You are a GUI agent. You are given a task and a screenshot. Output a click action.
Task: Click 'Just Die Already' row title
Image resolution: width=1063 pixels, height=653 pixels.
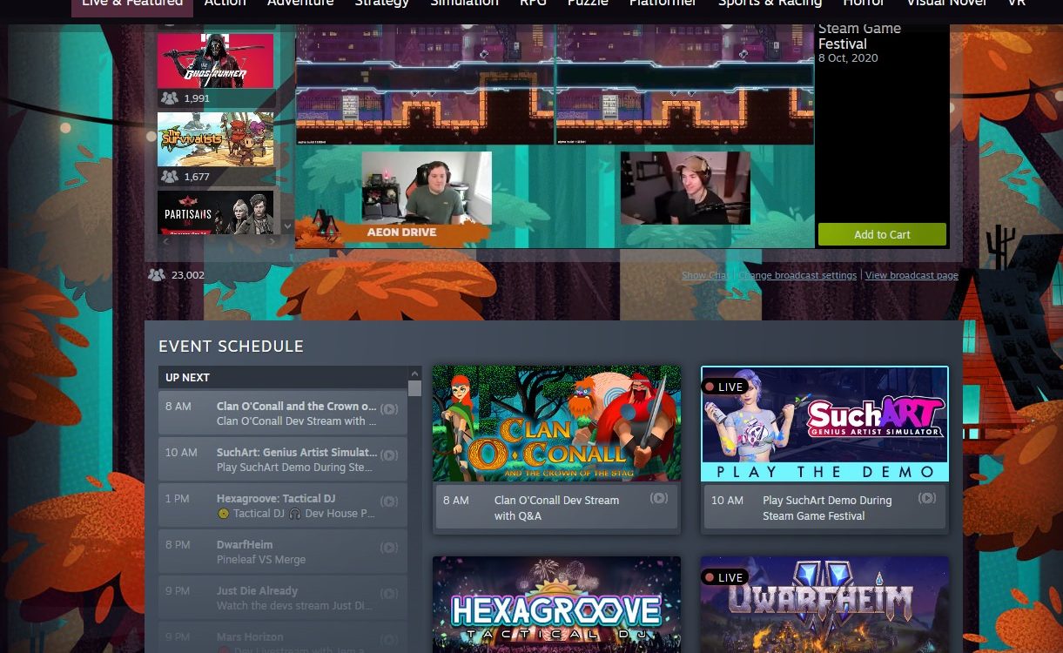257,591
